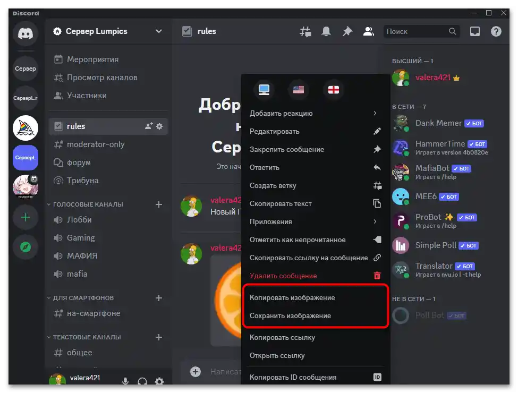518x393 pixels.
Task: Select moderator-only channel
Action: tap(108, 144)
